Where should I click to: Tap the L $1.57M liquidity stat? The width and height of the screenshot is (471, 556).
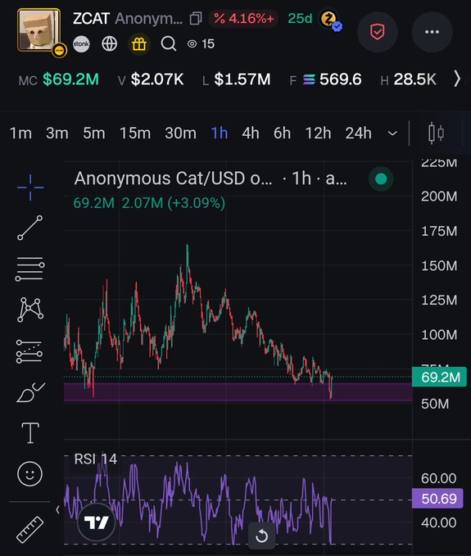point(237,79)
